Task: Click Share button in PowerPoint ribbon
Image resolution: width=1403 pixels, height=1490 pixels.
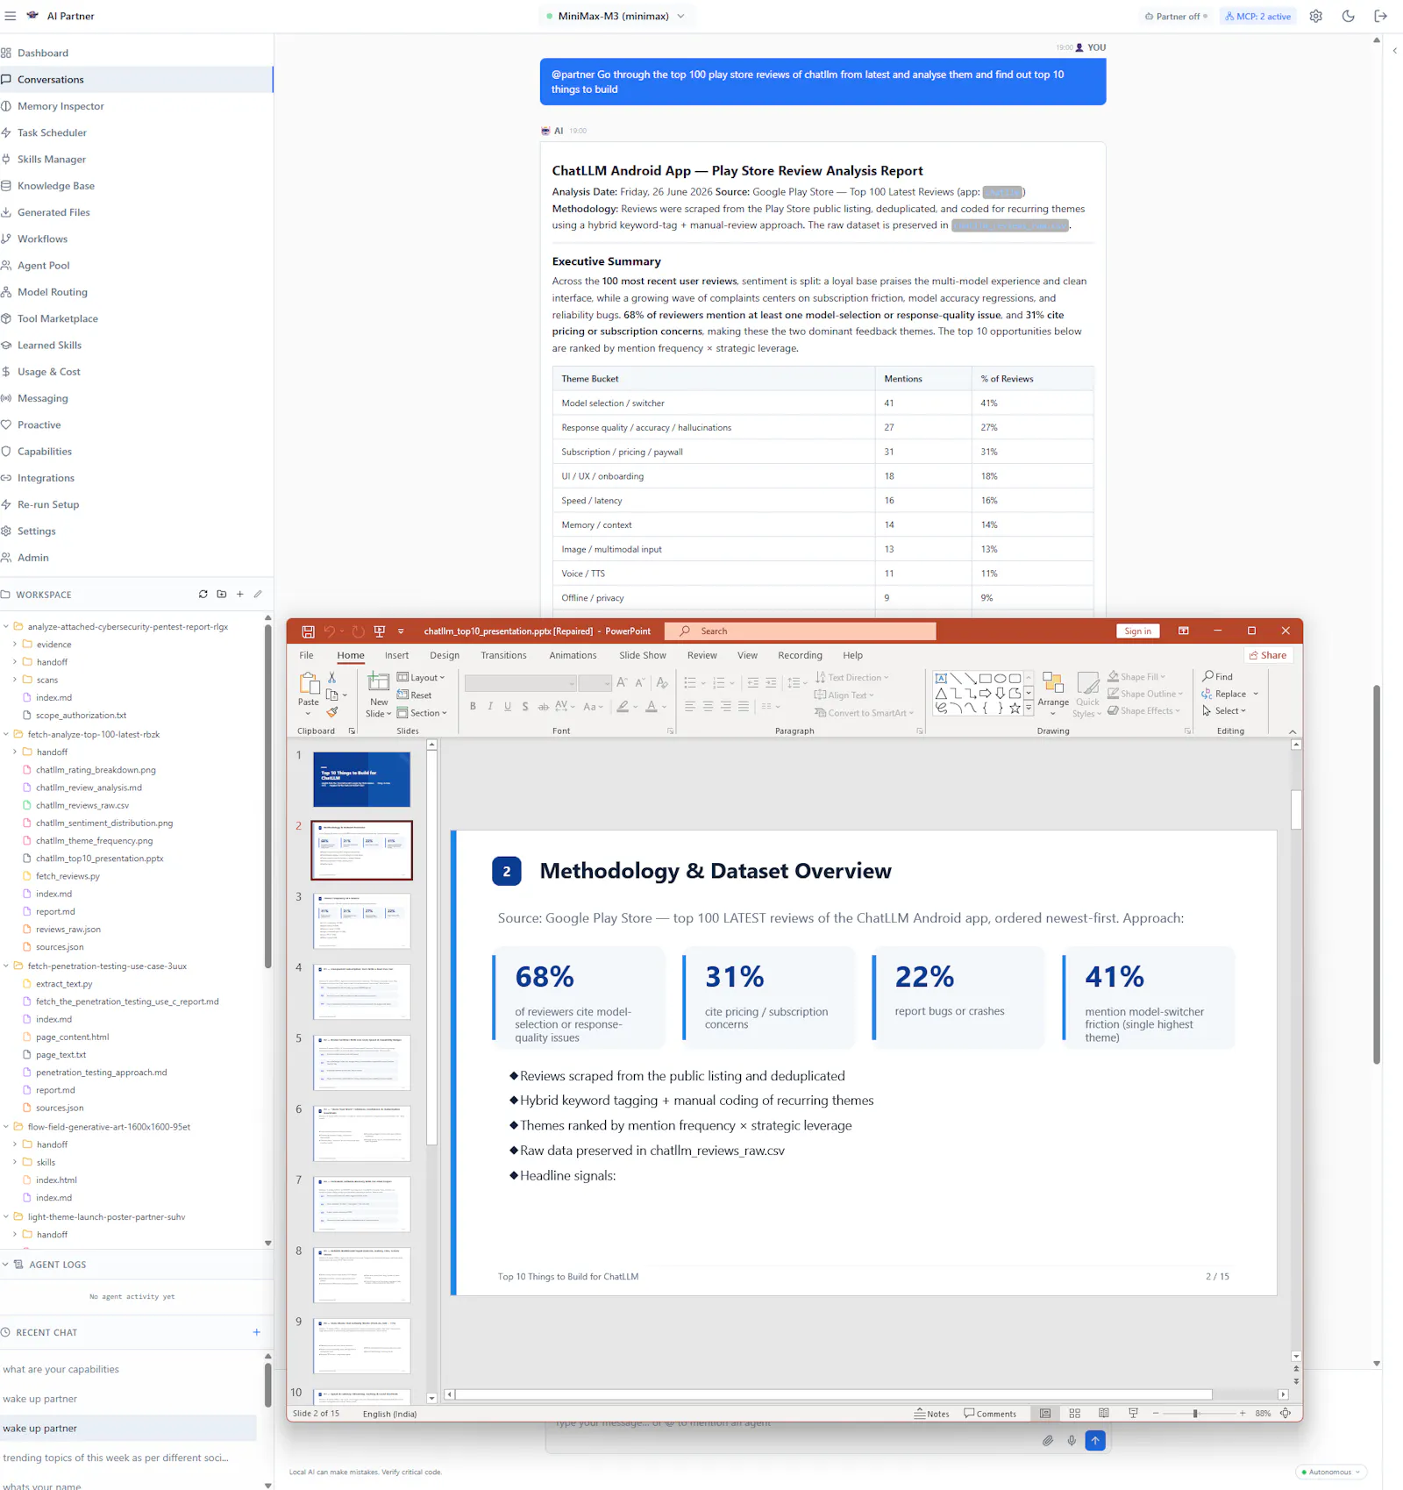Action: (1268, 655)
